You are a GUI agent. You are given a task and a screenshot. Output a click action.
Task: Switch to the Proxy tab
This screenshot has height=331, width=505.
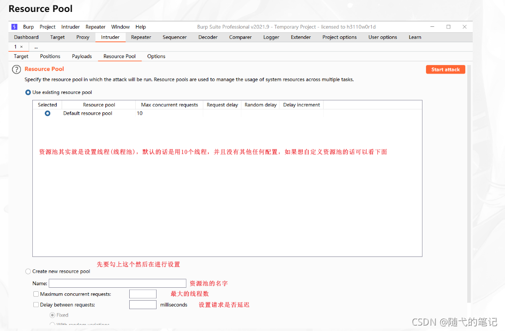coord(83,37)
